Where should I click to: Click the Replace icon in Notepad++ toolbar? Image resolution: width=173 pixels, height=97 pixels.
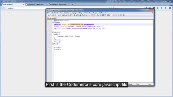pyautogui.click(x=83, y=15)
